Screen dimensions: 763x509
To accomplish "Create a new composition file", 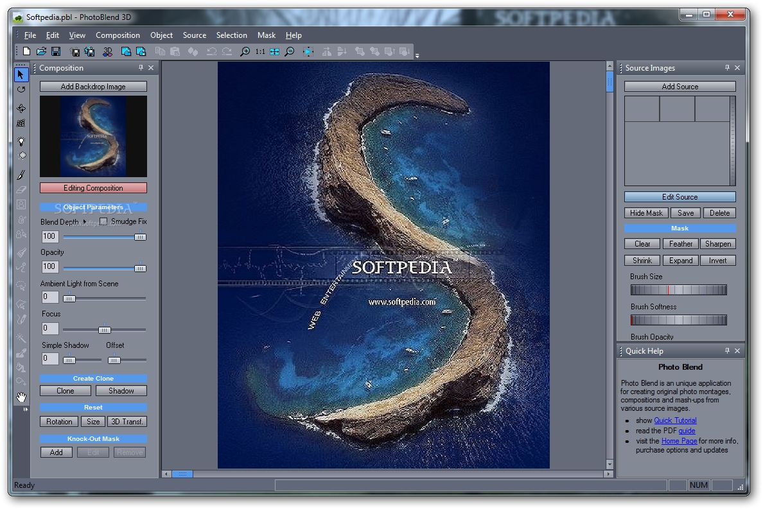I will point(26,51).
